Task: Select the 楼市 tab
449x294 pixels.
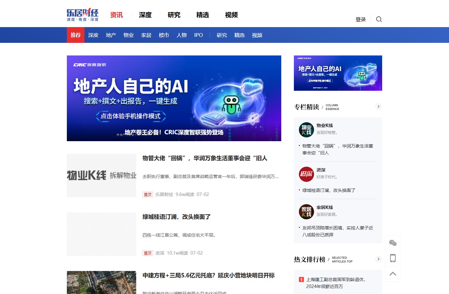Action: tap(164, 35)
